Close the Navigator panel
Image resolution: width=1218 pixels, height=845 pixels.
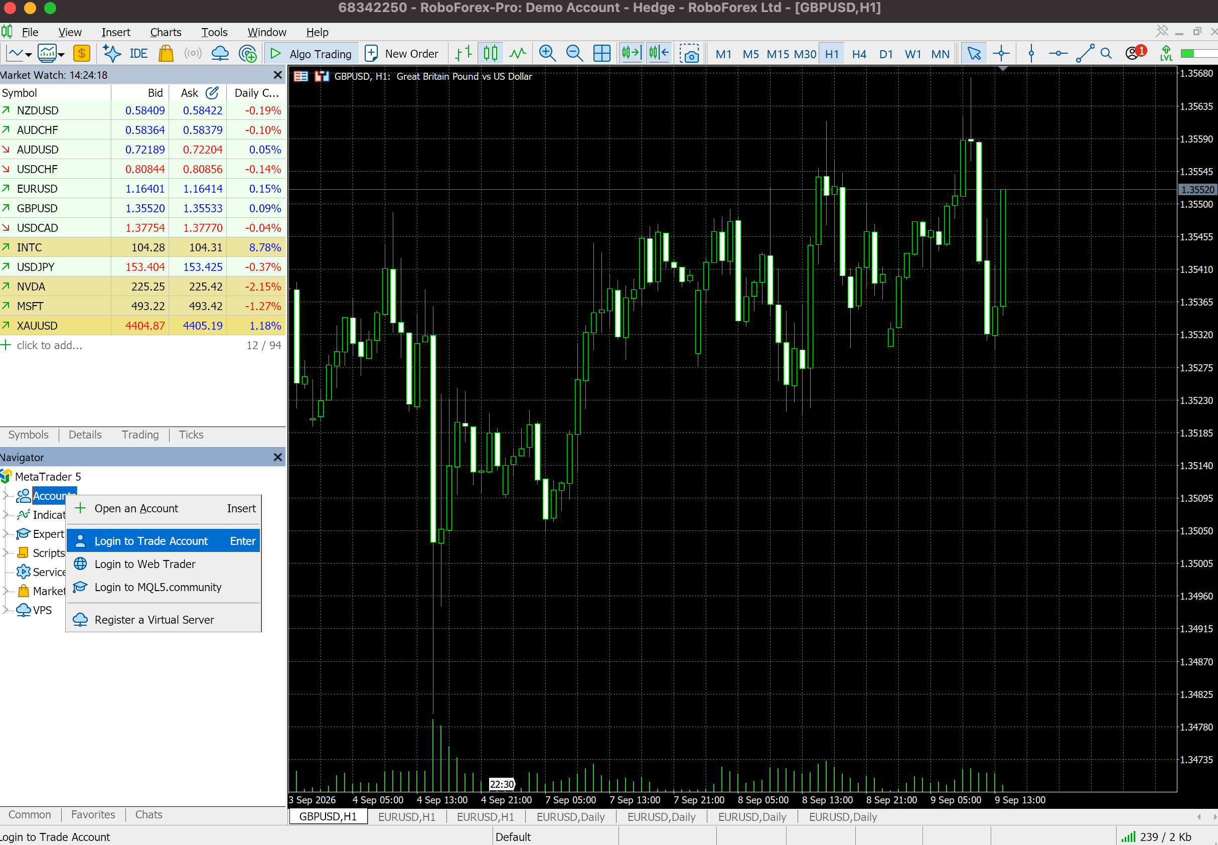pyautogui.click(x=277, y=457)
